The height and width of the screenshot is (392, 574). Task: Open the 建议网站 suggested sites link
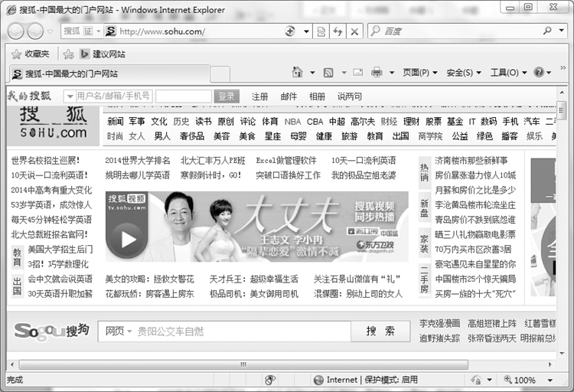coord(103,54)
